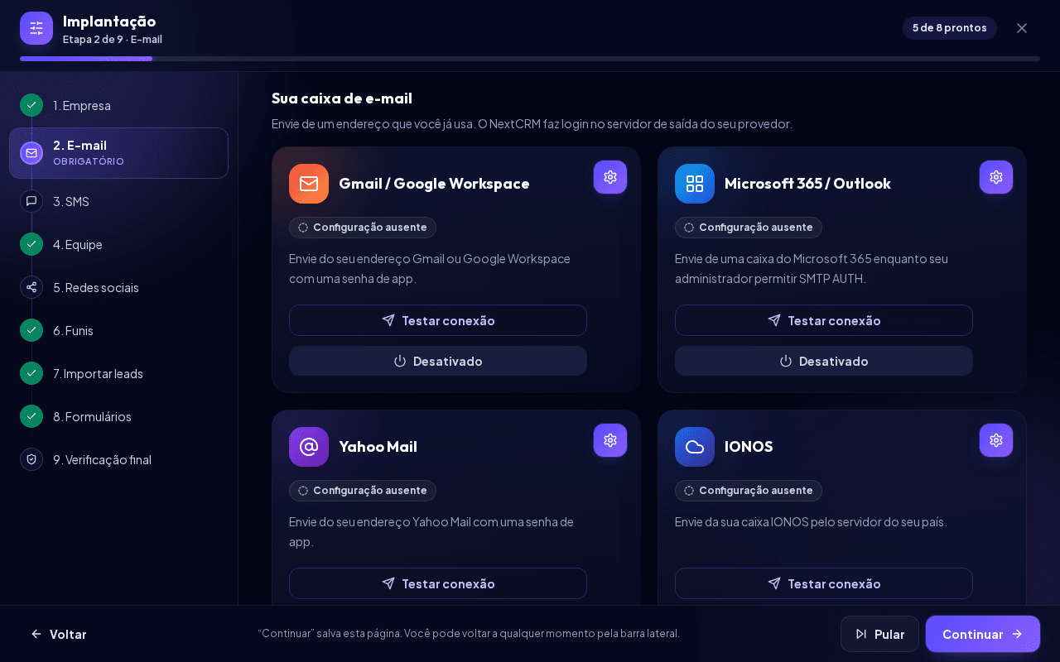Test connection for Yahoo Mail
The image size is (1060, 662).
[438, 583]
